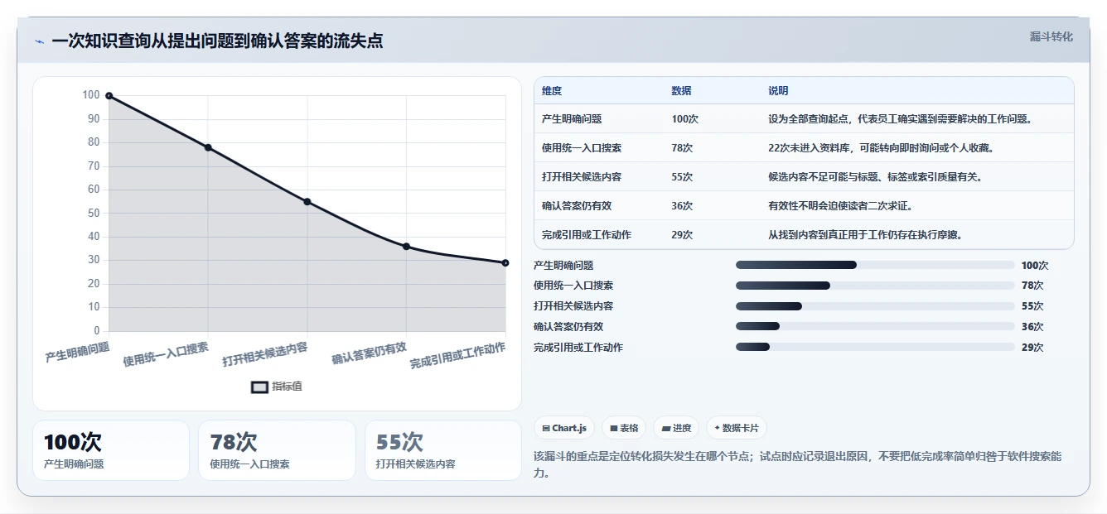
Task: Select the 表格 tag chip
Action: (x=624, y=428)
